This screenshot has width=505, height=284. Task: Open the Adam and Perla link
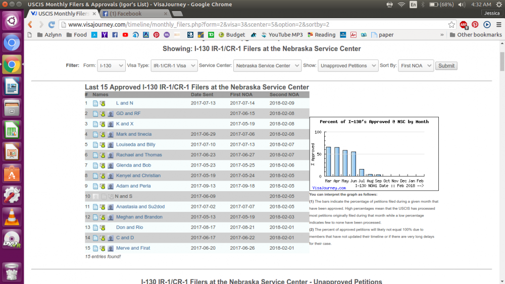133,186
